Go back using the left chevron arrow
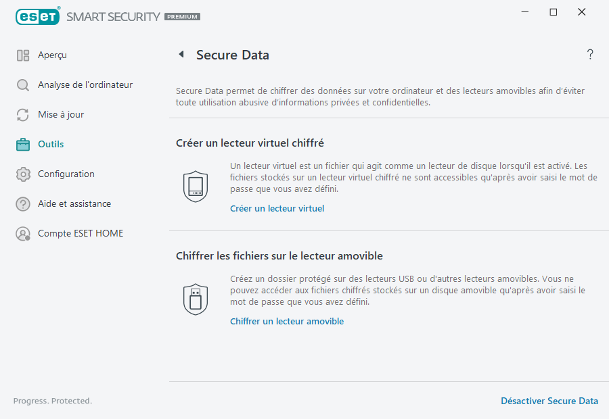Image resolution: width=609 pixels, height=419 pixels. 181,54
